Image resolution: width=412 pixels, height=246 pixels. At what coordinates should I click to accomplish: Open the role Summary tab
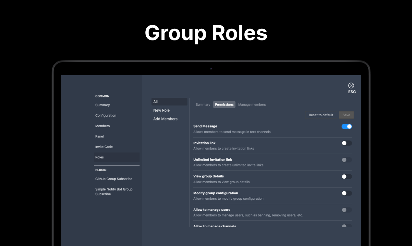[x=203, y=105]
